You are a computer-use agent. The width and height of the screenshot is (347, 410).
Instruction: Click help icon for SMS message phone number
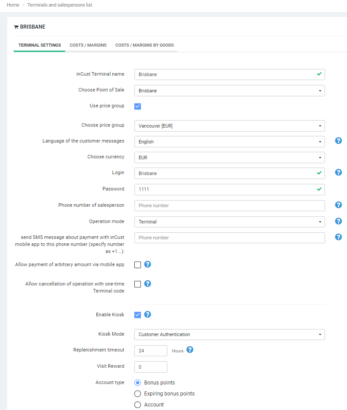[338, 237]
